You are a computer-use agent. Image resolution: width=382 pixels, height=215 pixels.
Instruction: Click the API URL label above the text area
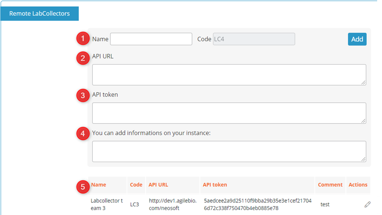tap(103, 56)
